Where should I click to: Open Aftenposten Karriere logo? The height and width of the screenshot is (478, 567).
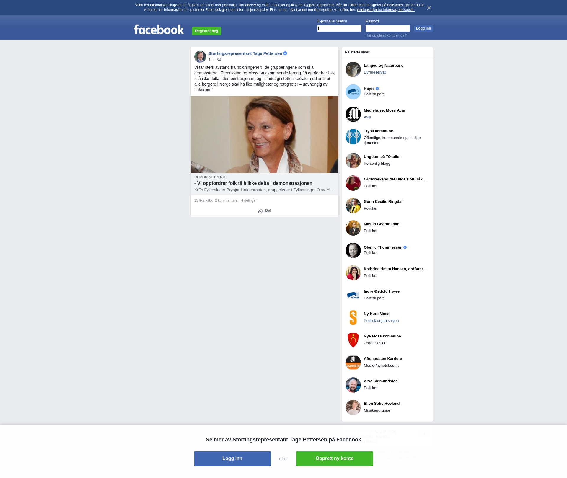pyautogui.click(x=353, y=363)
